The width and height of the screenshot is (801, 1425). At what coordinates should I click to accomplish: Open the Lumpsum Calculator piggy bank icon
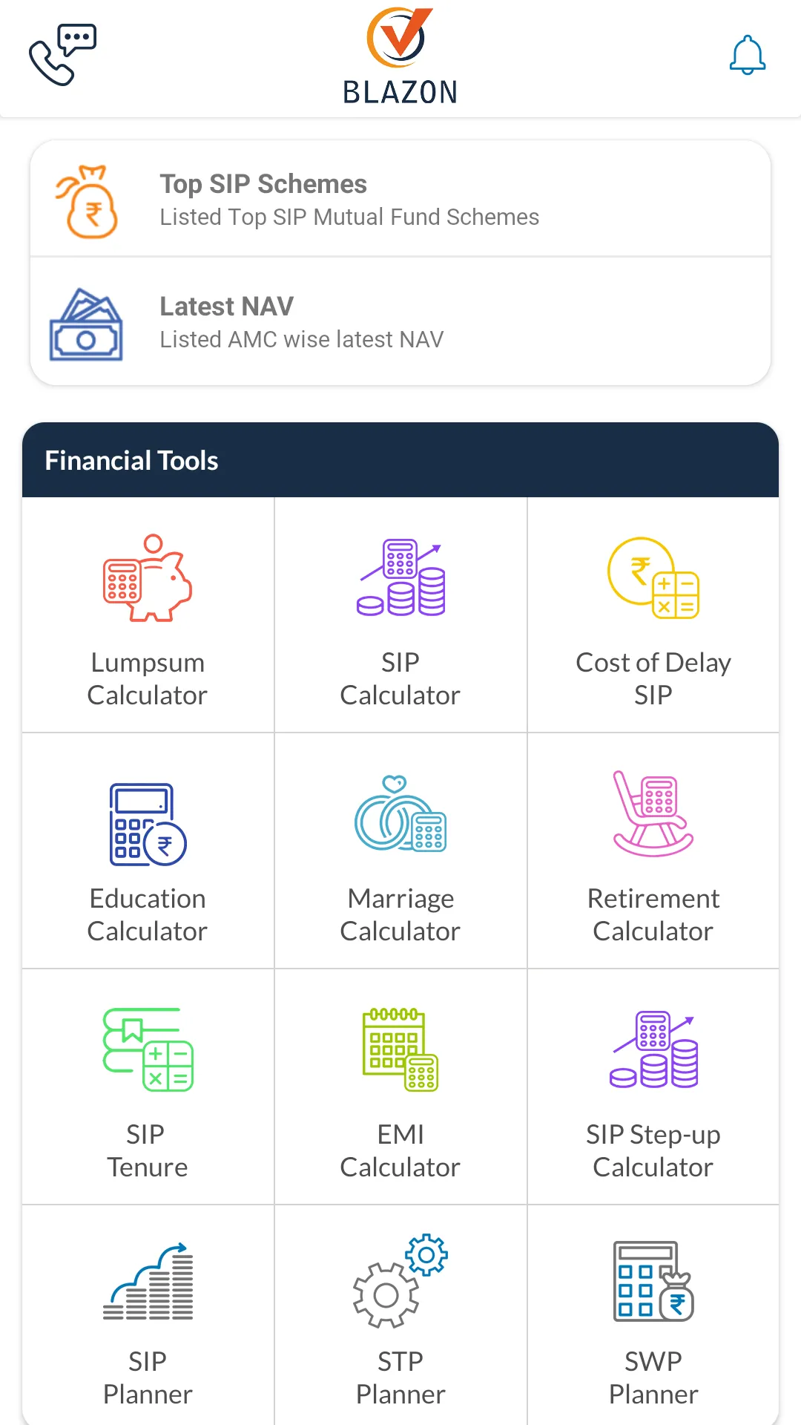[x=148, y=578]
